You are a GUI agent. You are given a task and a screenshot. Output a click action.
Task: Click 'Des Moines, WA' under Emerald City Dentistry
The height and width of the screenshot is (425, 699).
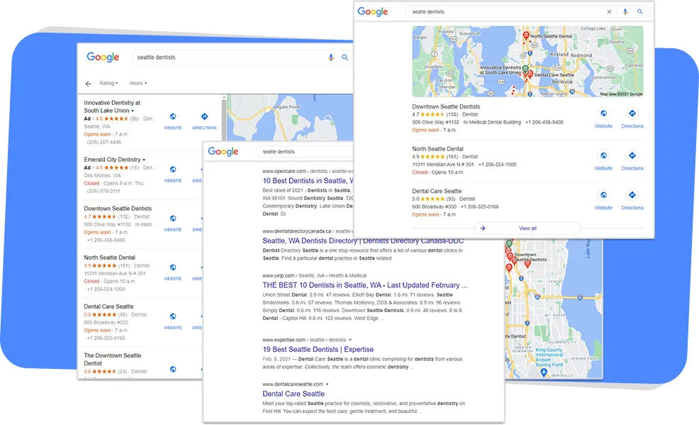point(102,176)
